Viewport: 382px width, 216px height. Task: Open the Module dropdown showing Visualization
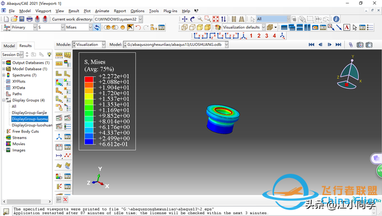[x=89, y=45]
